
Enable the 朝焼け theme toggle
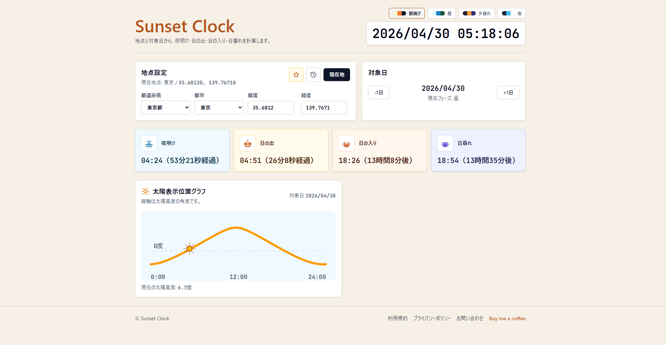coord(406,13)
